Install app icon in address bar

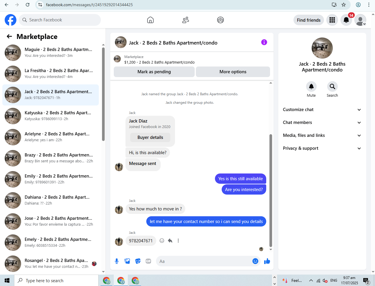click(x=334, y=5)
